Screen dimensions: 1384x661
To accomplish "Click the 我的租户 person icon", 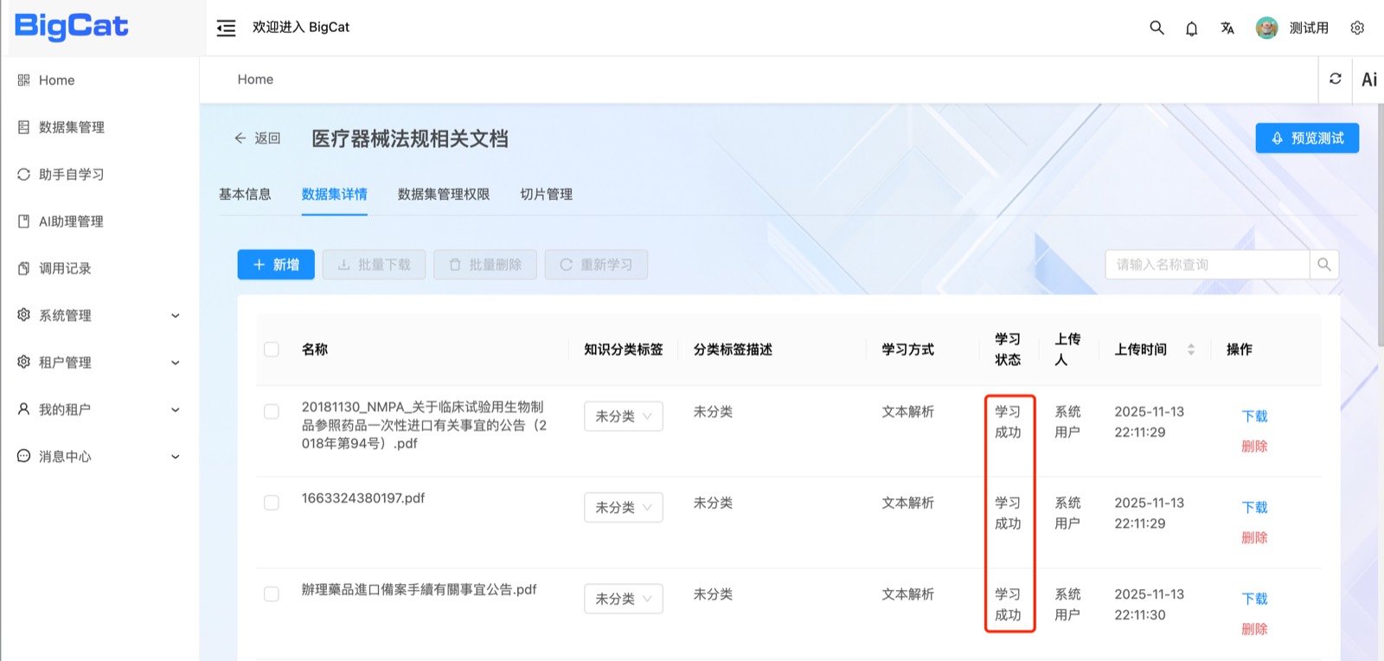I will pyautogui.click(x=23, y=408).
